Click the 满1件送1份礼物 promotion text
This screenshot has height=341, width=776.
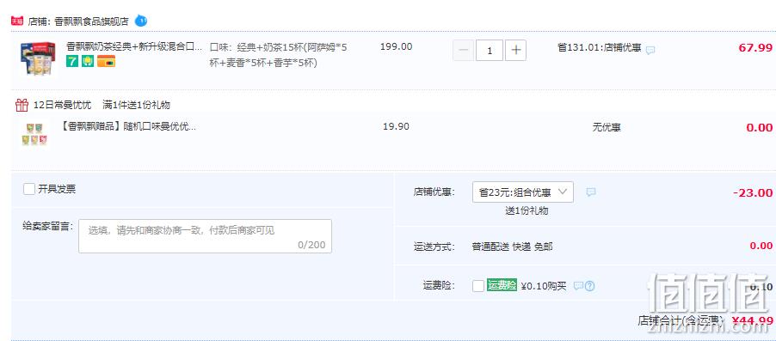pos(136,105)
